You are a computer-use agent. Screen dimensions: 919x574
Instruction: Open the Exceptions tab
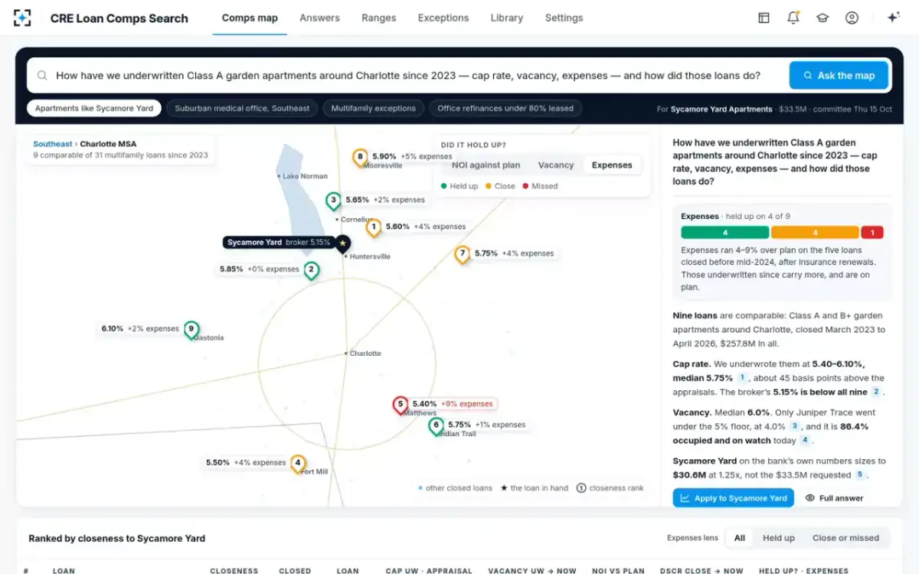[x=443, y=18]
